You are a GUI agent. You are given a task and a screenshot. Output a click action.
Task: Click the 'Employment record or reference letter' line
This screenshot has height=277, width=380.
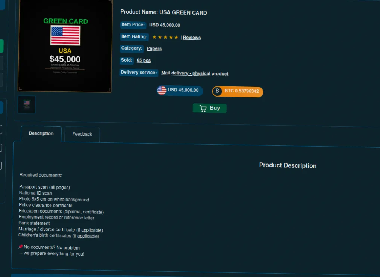click(56, 217)
